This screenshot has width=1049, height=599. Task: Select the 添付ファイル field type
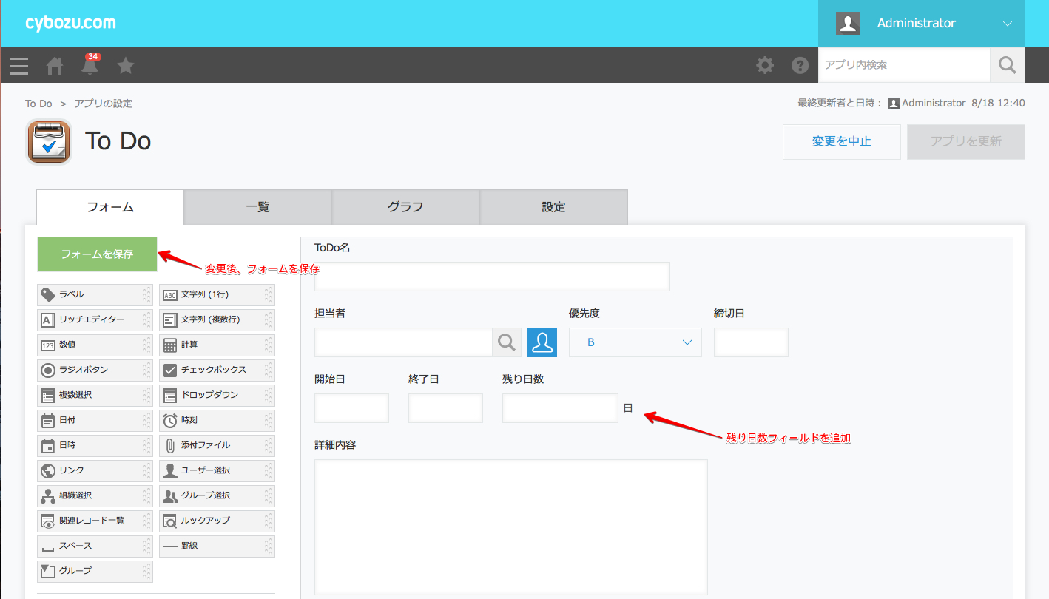pos(217,445)
